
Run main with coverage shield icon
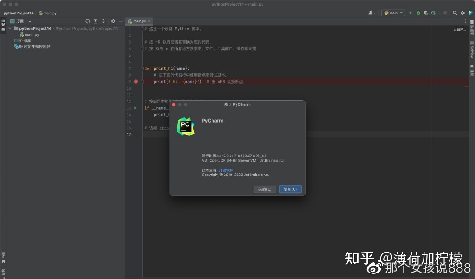point(426,13)
